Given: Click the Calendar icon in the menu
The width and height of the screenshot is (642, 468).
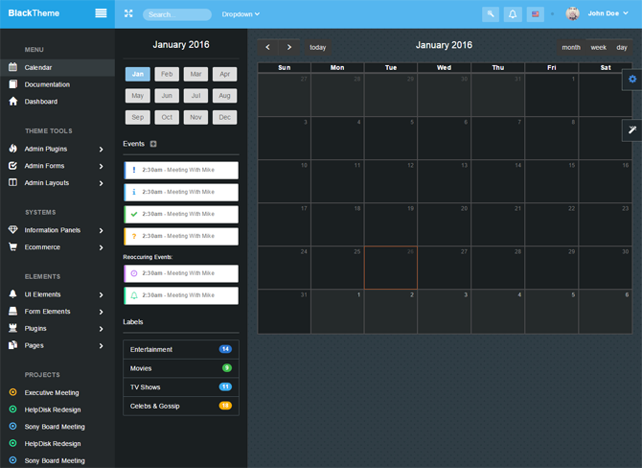Looking at the screenshot, I should [x=13, y=67].
